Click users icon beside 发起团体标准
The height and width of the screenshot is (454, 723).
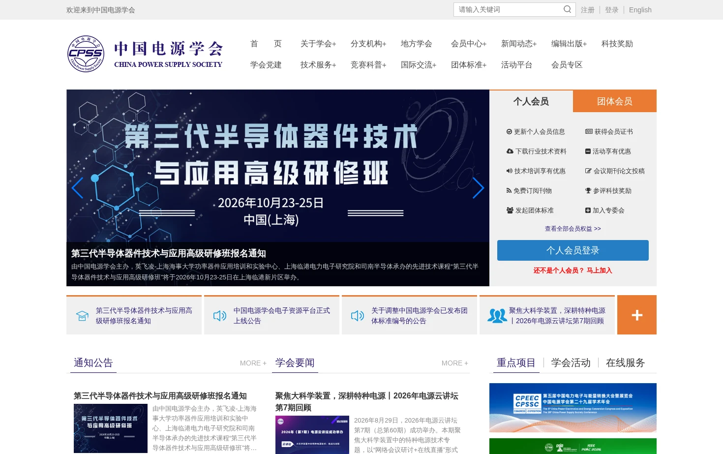(x=510, y=211)
